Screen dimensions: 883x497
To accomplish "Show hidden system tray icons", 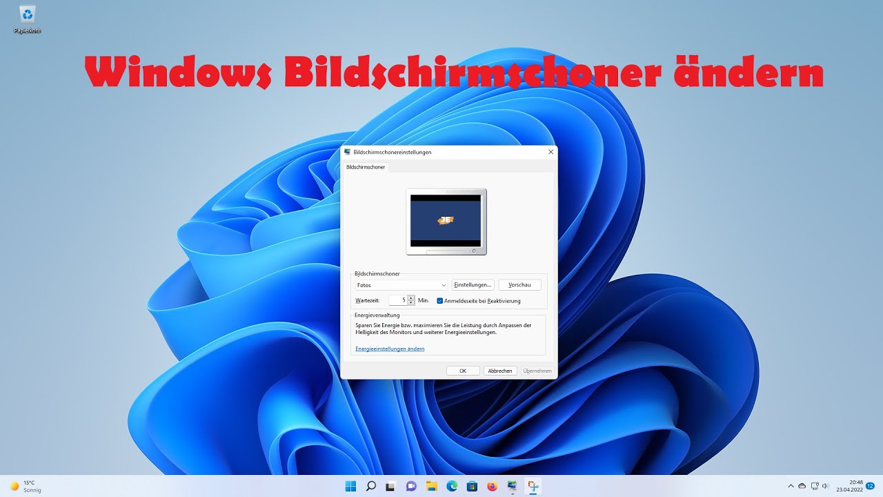I will (791, 486).
